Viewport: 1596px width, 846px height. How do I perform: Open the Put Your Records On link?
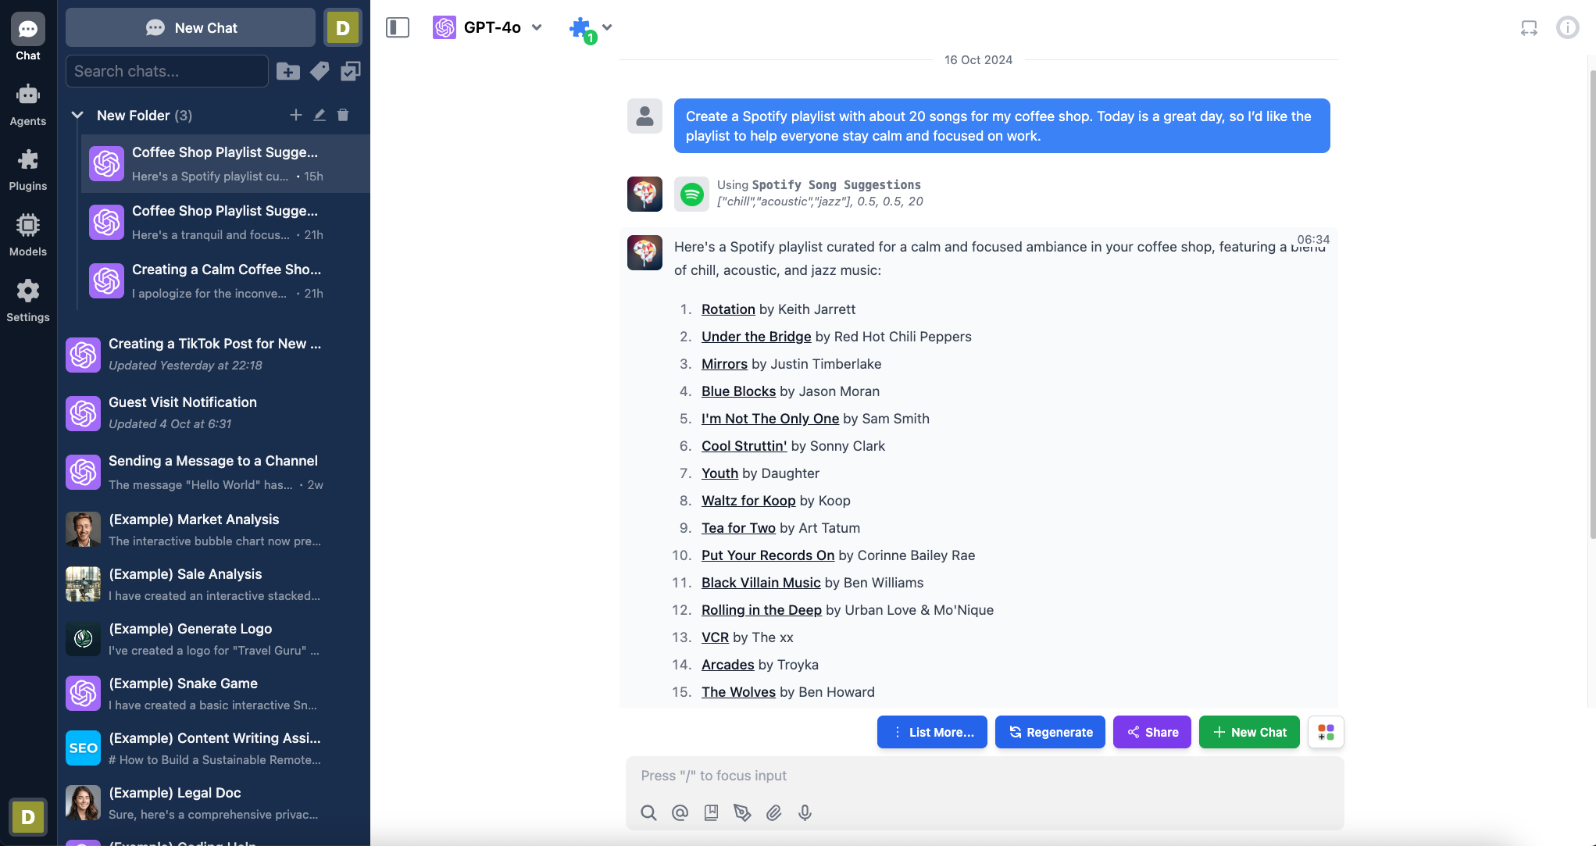tap(768, 555)
